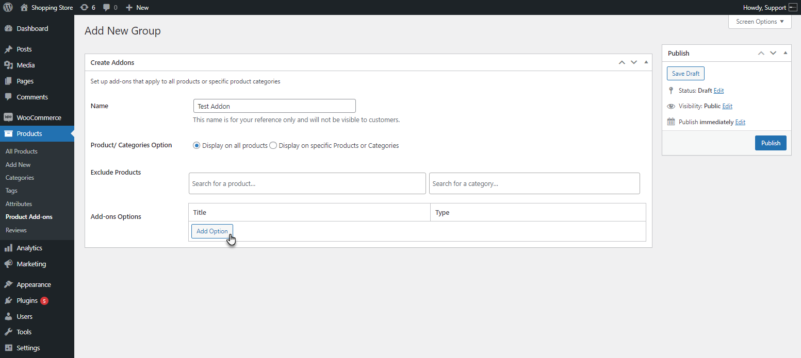Select Display on all products radio
Viewport: 801px width, 358px height.
pos(197,146)
